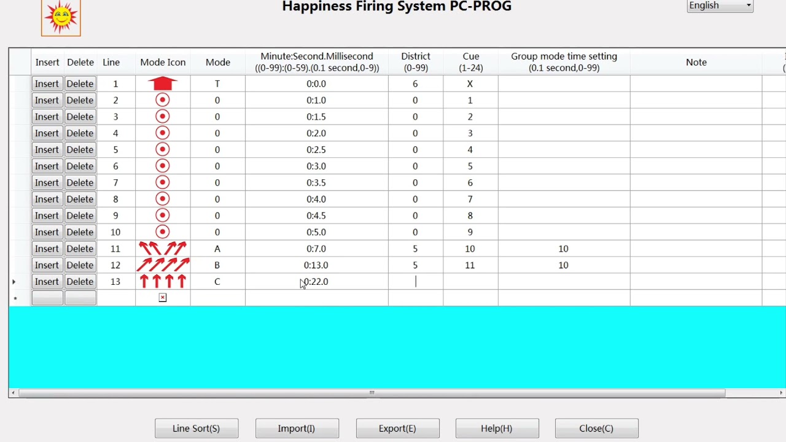Click the Group mode time setting header

pyautogui.click(x=564, y=62)
